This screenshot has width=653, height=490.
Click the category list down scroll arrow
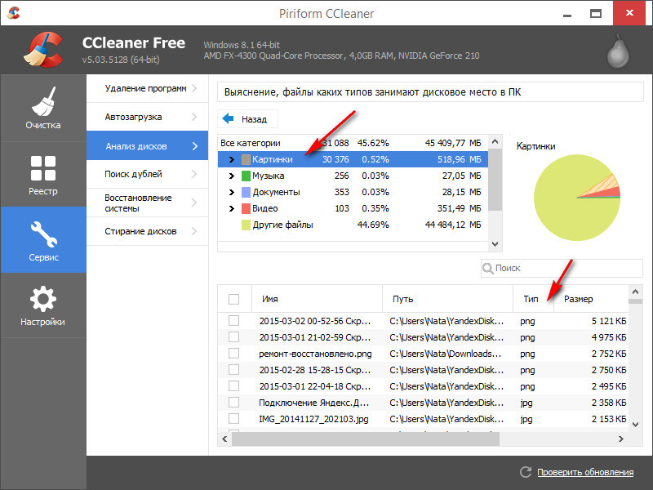point(495,244)
